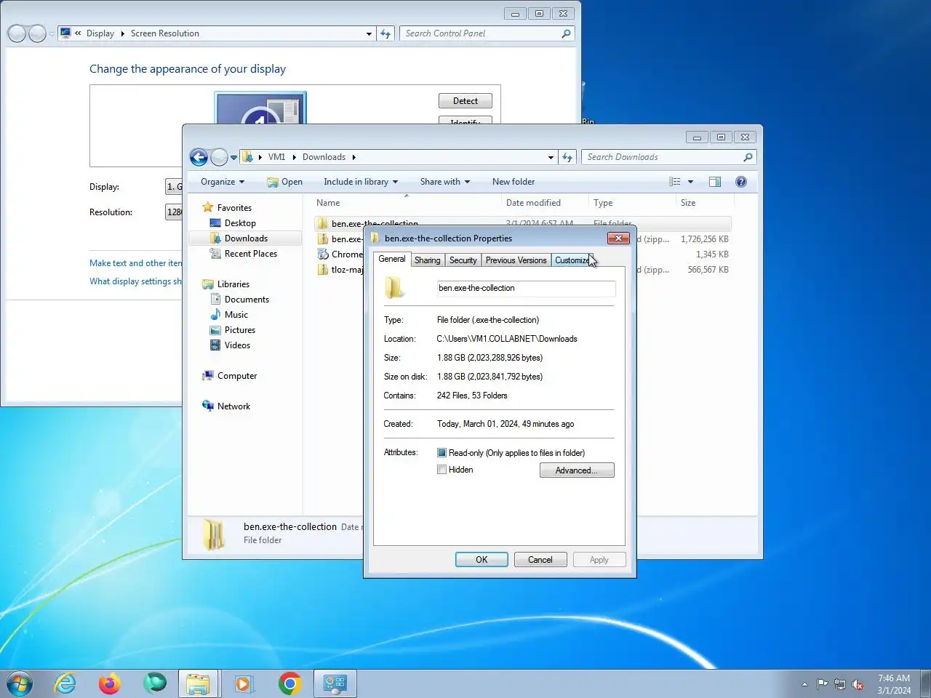The width and height of the screenshot is (931, 698).
Task: Open the Share with dropdown
Action: [444, 182]
